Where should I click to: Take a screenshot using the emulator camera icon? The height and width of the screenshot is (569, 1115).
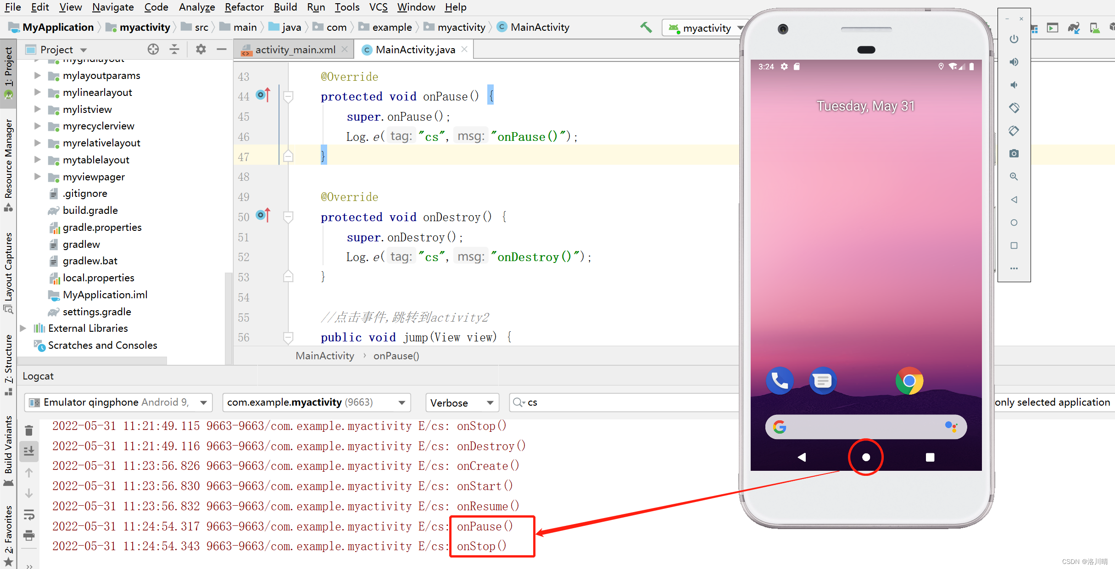tap(1014, 153)
